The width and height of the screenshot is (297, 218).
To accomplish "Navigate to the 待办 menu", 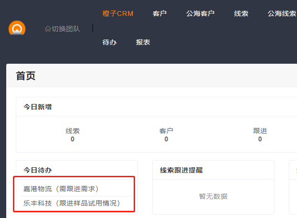I will coord(109,42).
